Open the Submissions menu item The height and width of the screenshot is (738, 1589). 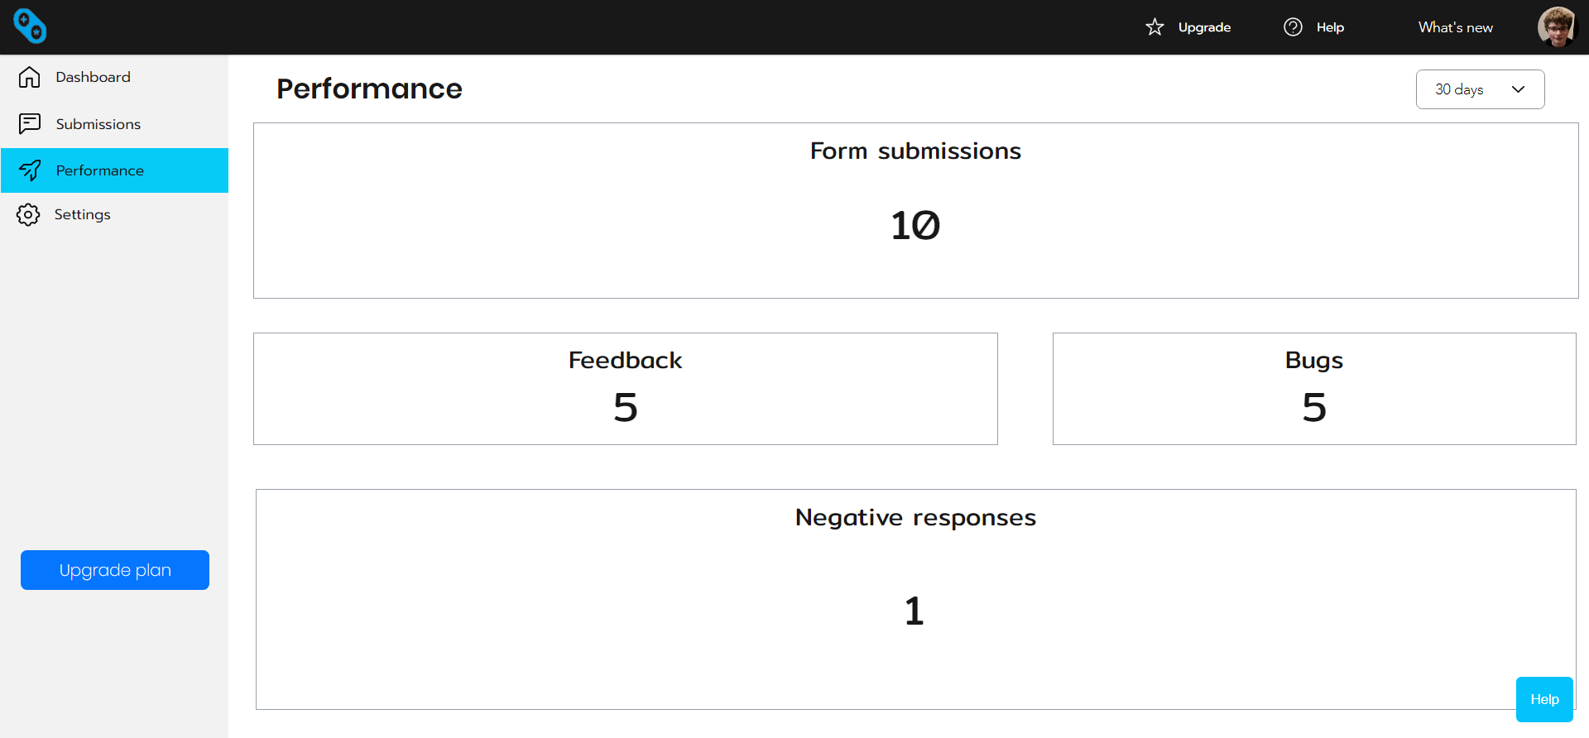pos(98,124)
